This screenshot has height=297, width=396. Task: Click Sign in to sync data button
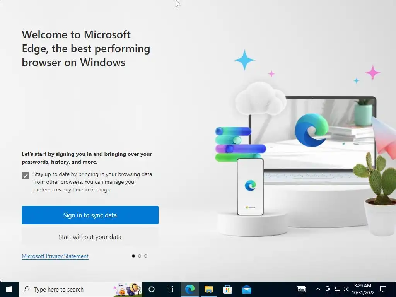coord(90,215)
